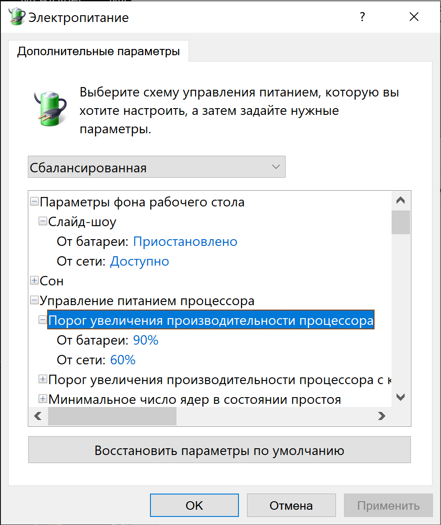
Task: Collapse Параметры фона рабочего стола node
Action: [34, 201]
